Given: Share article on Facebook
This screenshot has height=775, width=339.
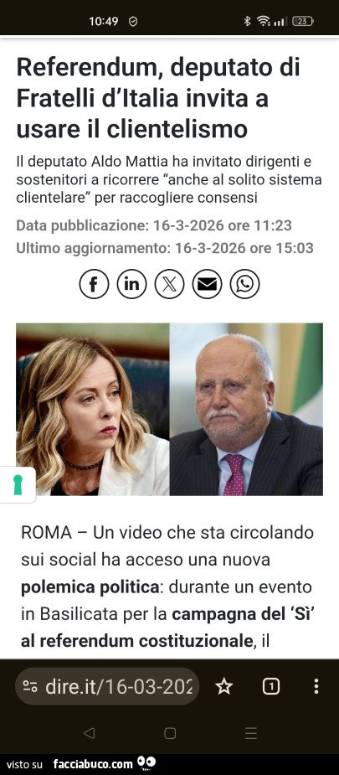Looking at the screenshot, I should pos(94,284).
